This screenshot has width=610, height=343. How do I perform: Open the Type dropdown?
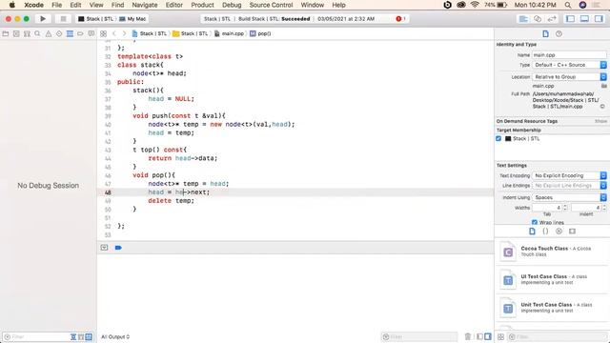point(569,65)
